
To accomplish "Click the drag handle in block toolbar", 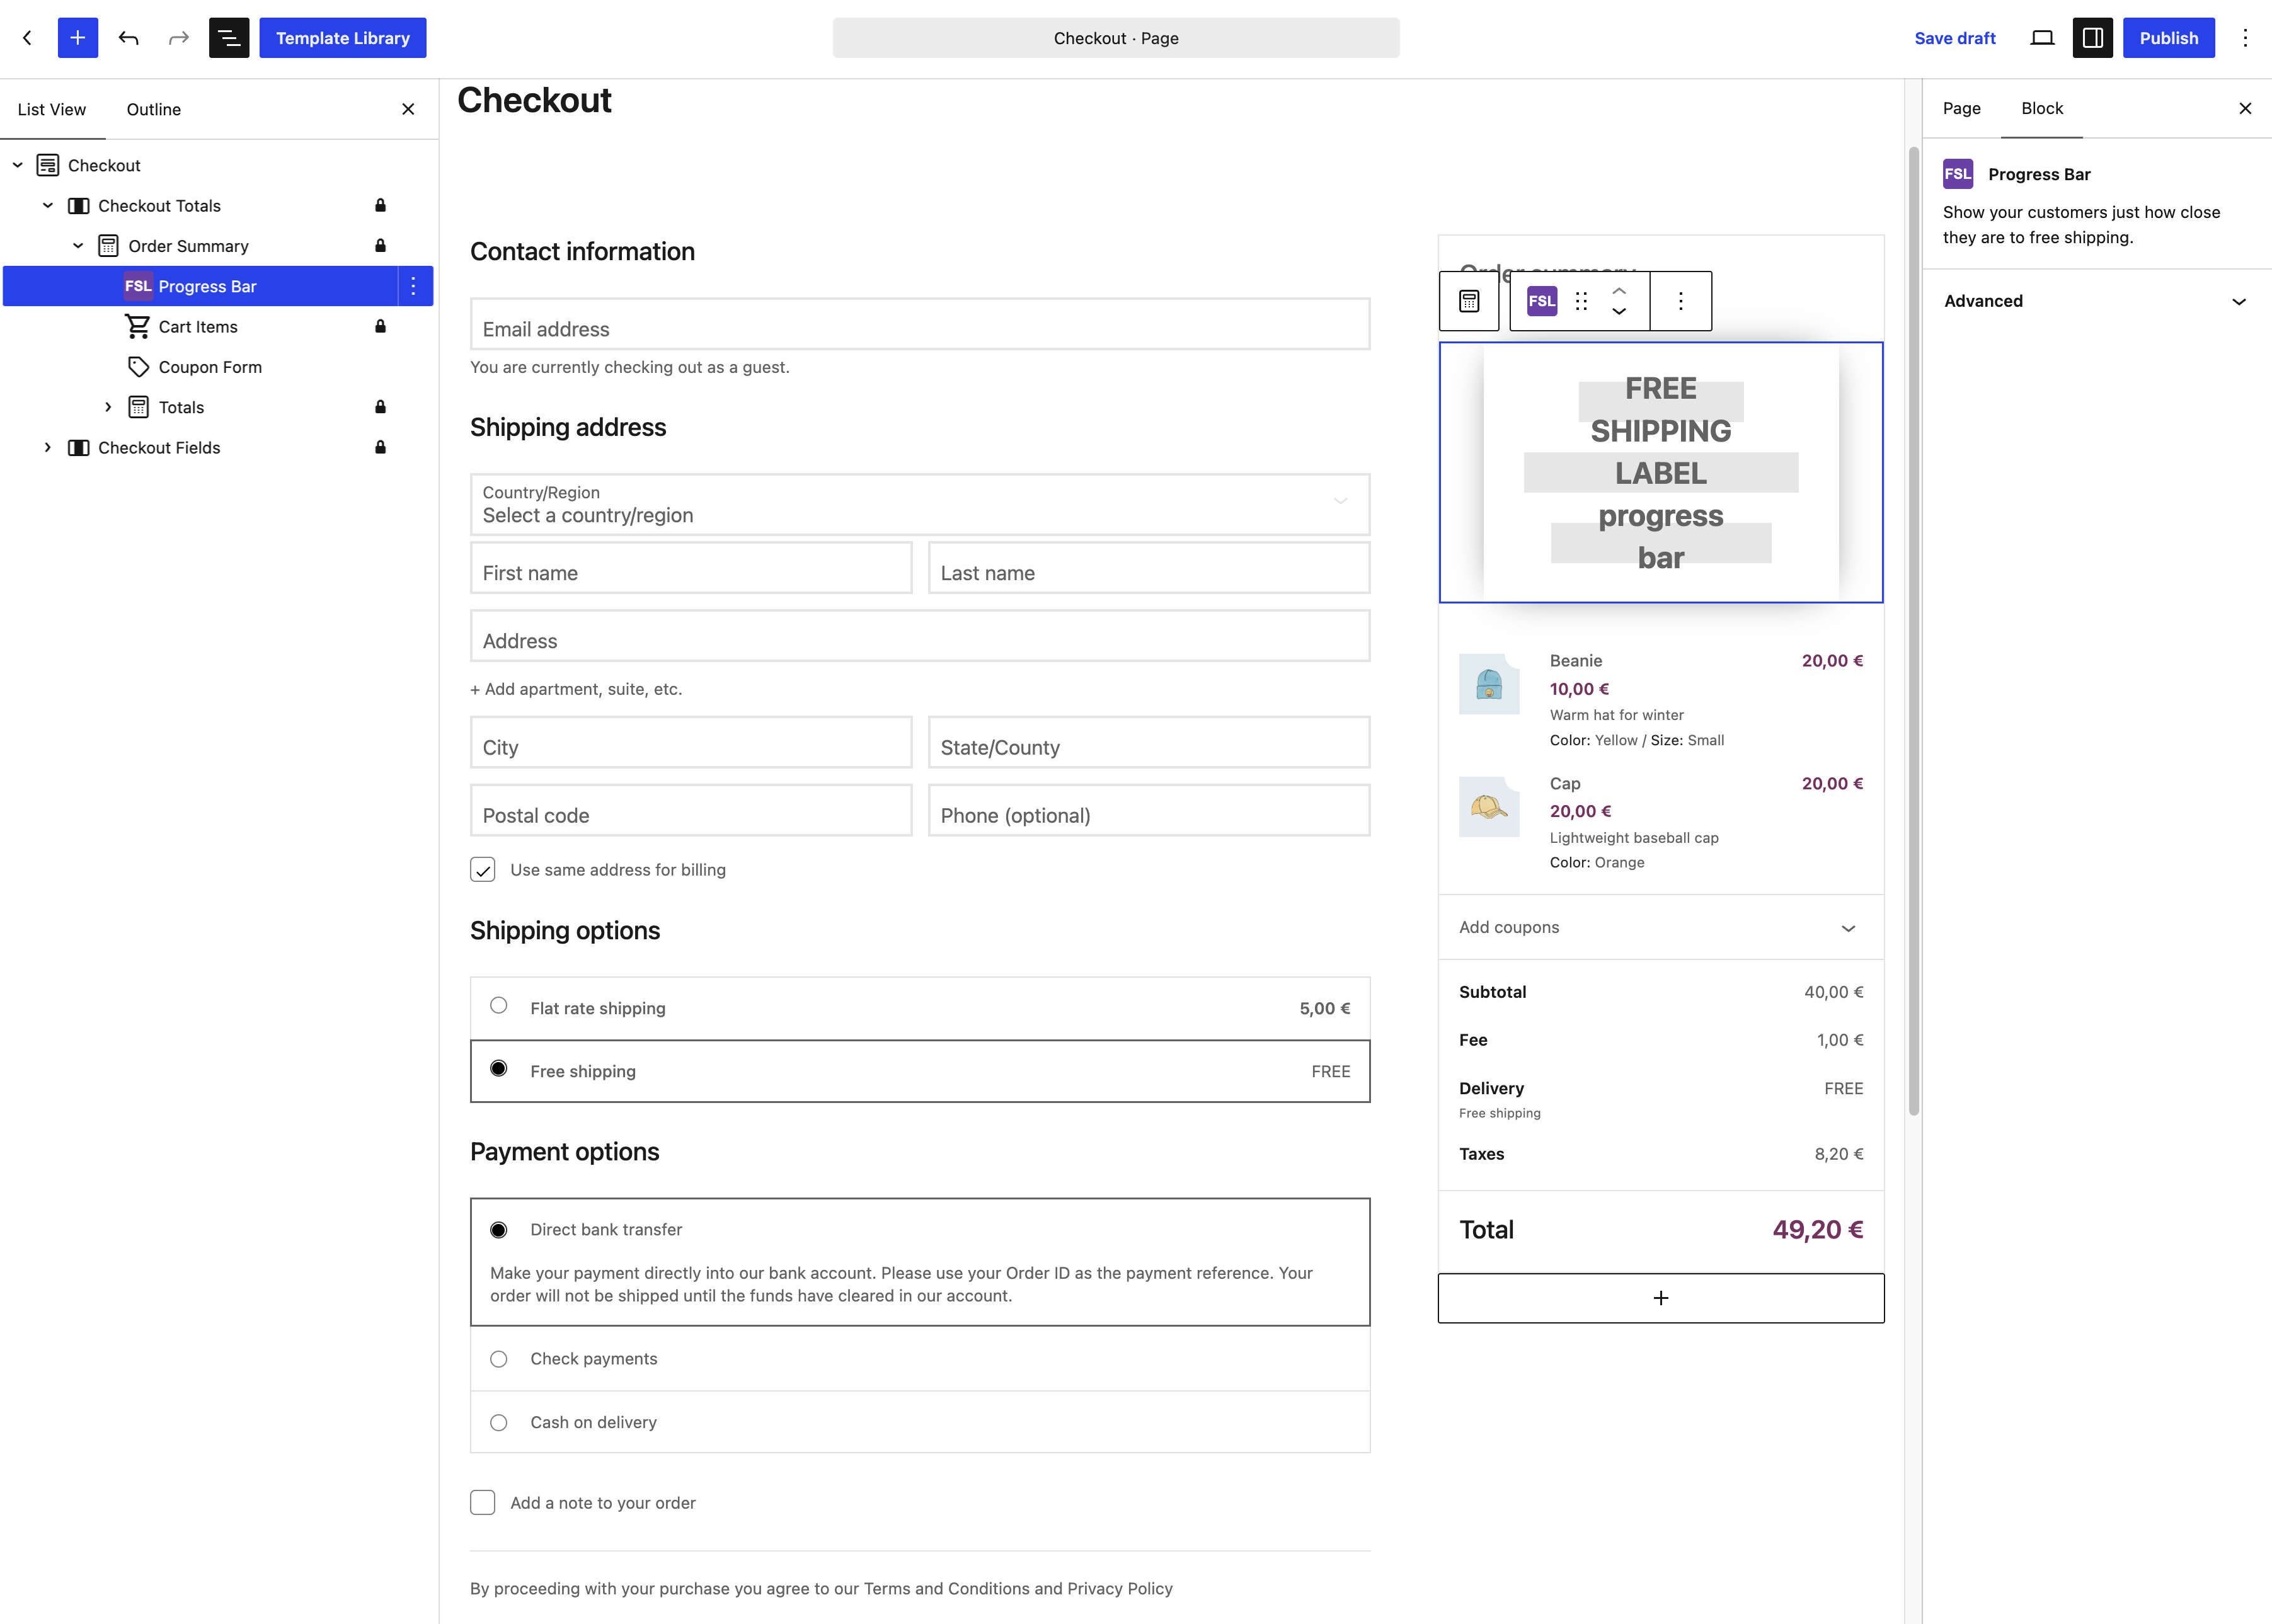I will (x=1581, y=301).
